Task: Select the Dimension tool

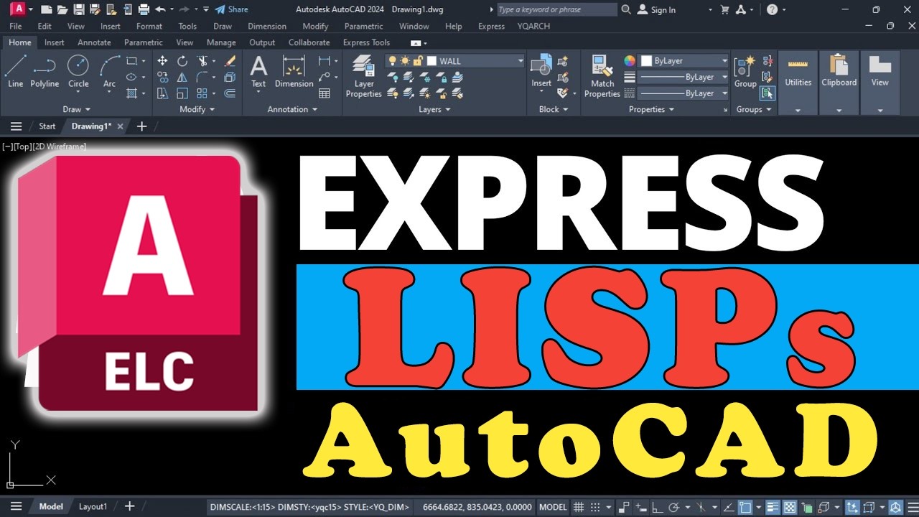Action: [x=294, y=72]
